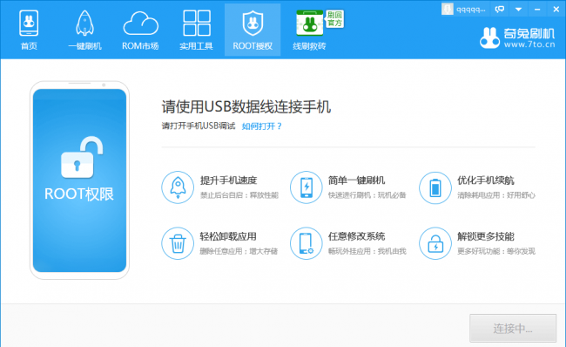Click the lightning phone icon for 简单一键刷机

(x=307, y=187)
